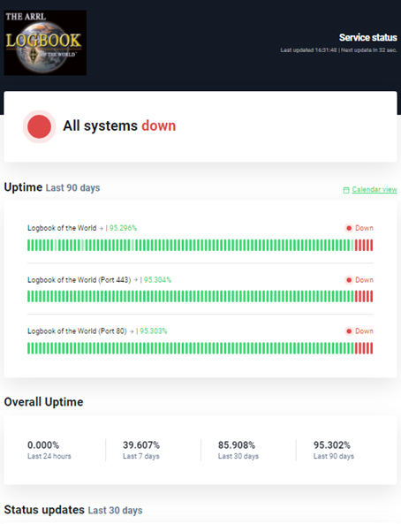
Task: Click the 95.302% last 90 days figure
Action: point(332,445)
